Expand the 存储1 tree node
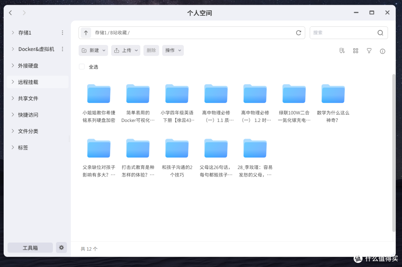The image size is (402, 267). click(13, 33)
